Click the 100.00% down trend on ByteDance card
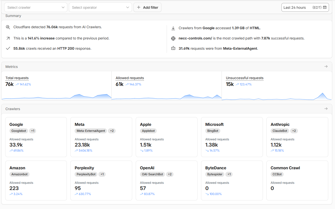 tap(214, 194)
